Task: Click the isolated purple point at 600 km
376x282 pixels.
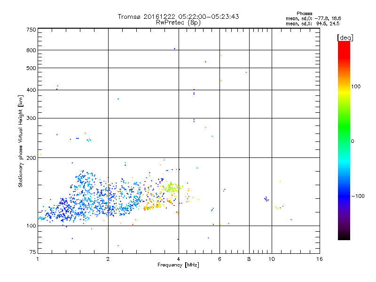Action: point(174,49)
